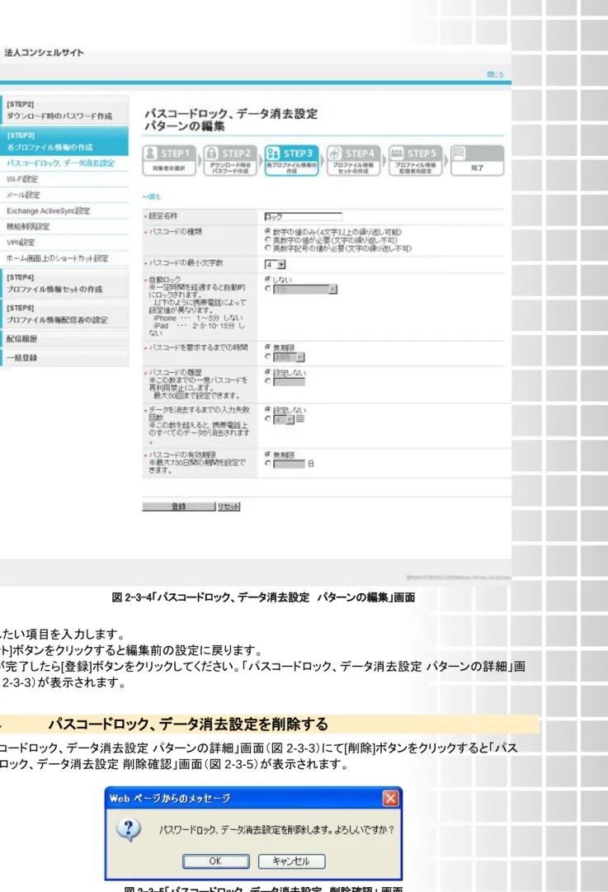Image resolution: width=608 pixels, height=892 pixels.
Task: Choose 無制限 for passcode request time
Action: point(268,347)
